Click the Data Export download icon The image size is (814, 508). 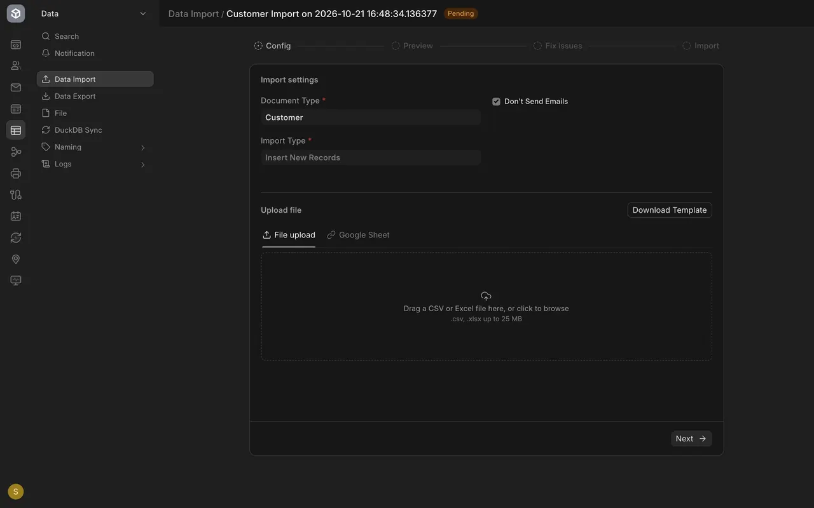(46, 96)
